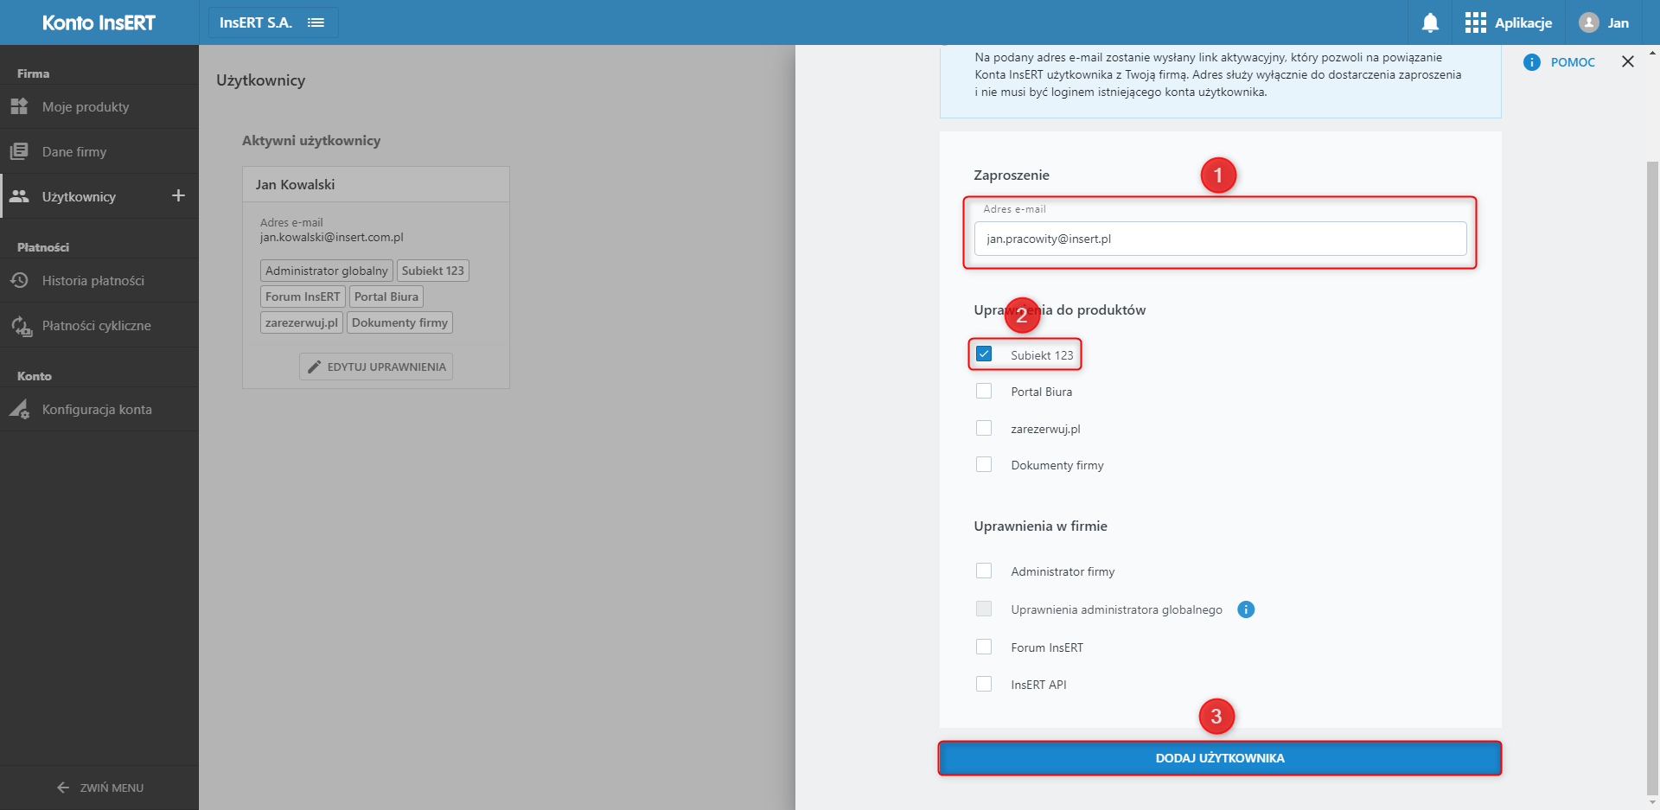Viewport: 1660px width, 810px height.
Task: Enable the InsERT API checkbox
Action: 984,684
